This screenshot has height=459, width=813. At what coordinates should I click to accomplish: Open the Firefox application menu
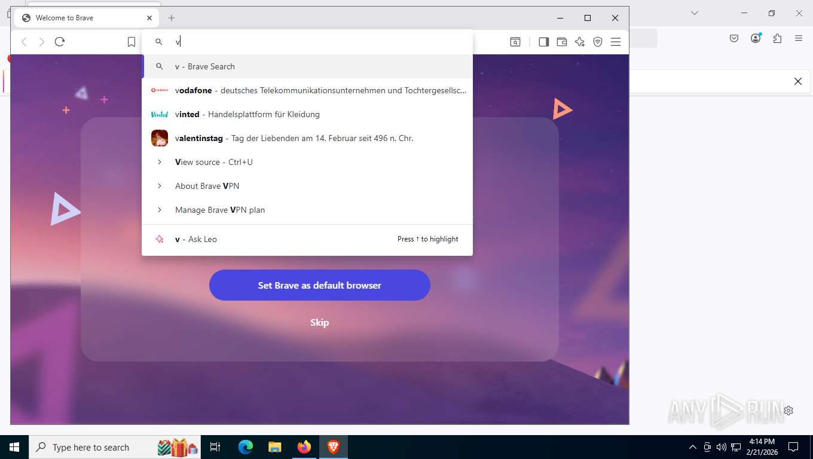pyautogui.click(x=799, y=38)
